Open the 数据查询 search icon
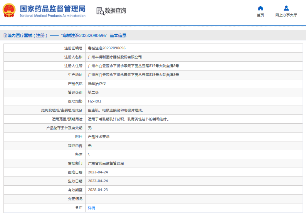306x215 pixels. (100, 11)
